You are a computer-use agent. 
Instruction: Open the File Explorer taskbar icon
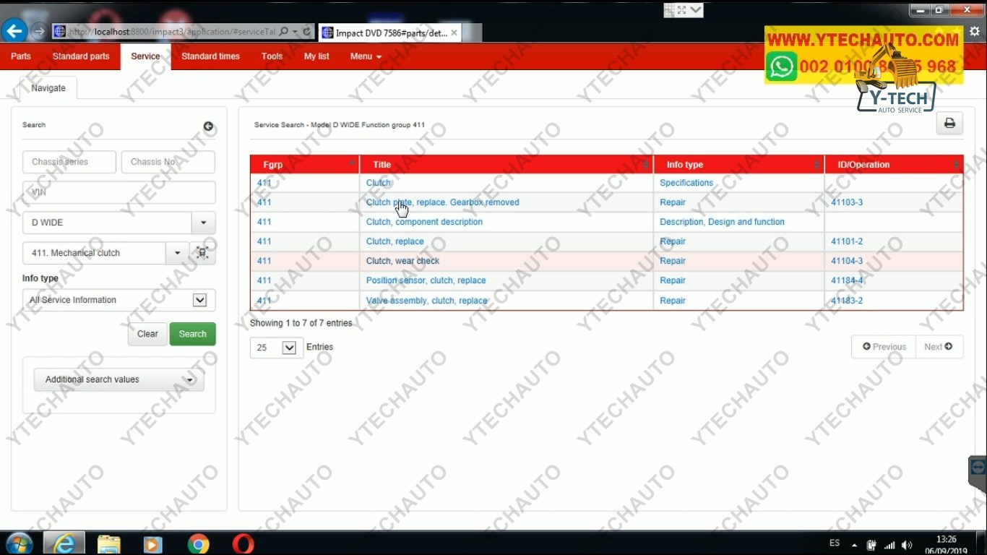tap(108, 543)
